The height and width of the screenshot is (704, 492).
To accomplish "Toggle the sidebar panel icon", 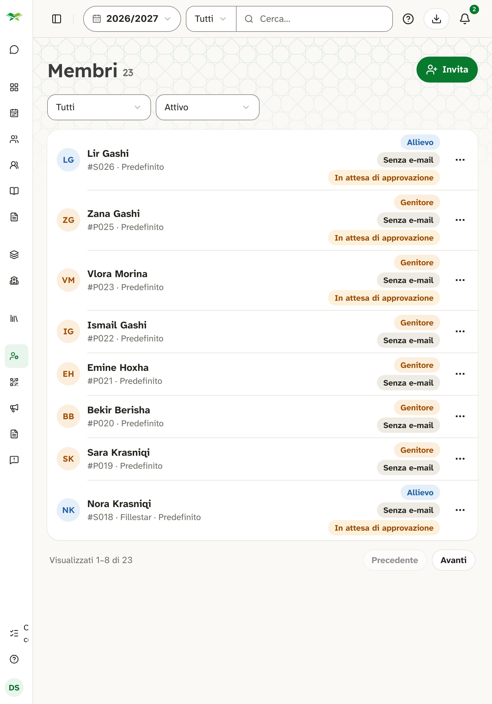I will point(57,19).
